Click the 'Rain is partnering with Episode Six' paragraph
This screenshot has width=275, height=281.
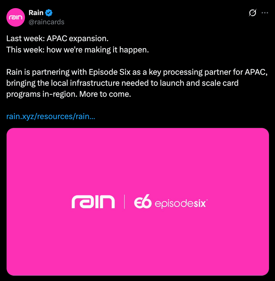137,83
